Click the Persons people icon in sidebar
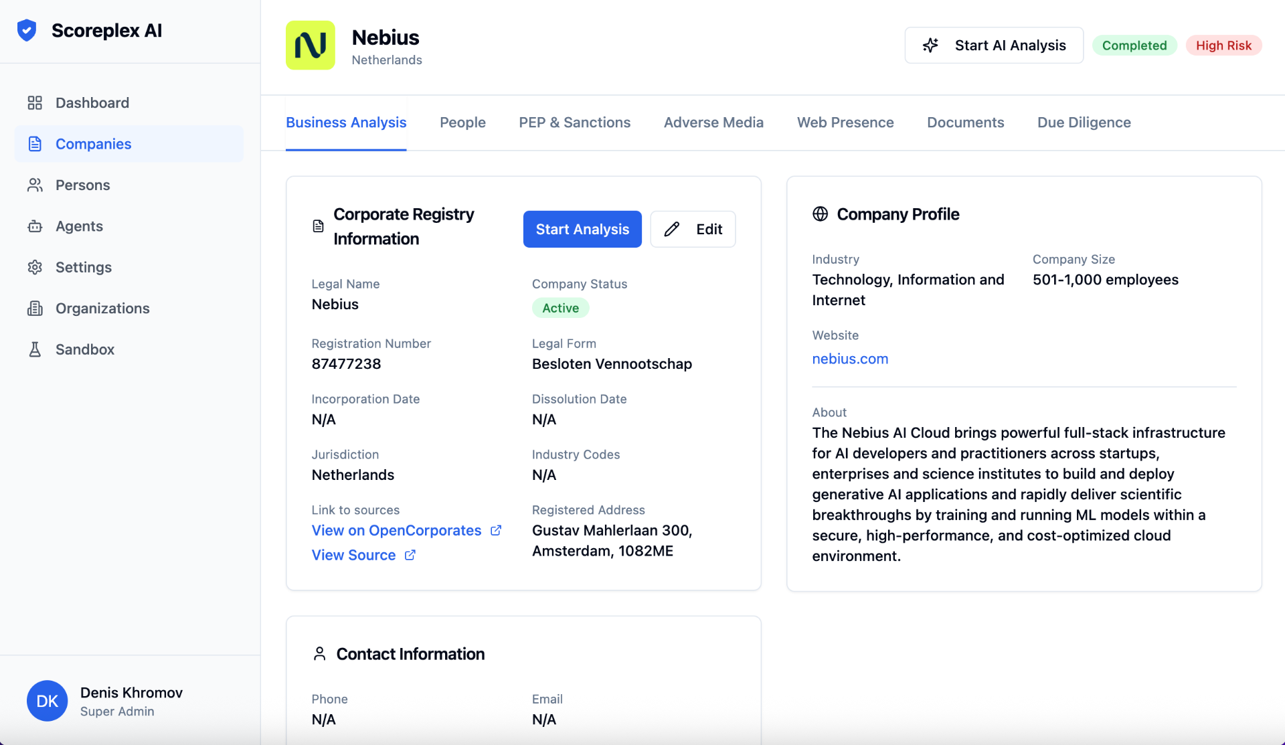 (35, 185)
